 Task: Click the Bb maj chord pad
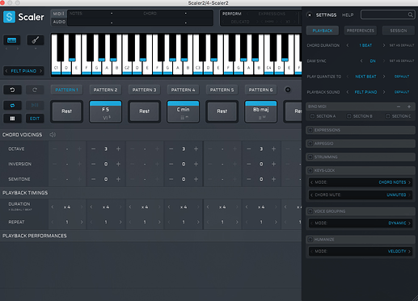pyautogui.click(x=260, y=111)
